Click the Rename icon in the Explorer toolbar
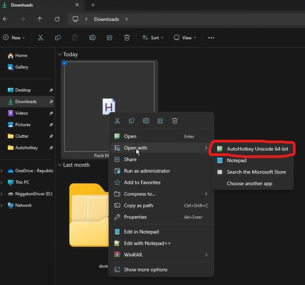 (x=92, y=38)
